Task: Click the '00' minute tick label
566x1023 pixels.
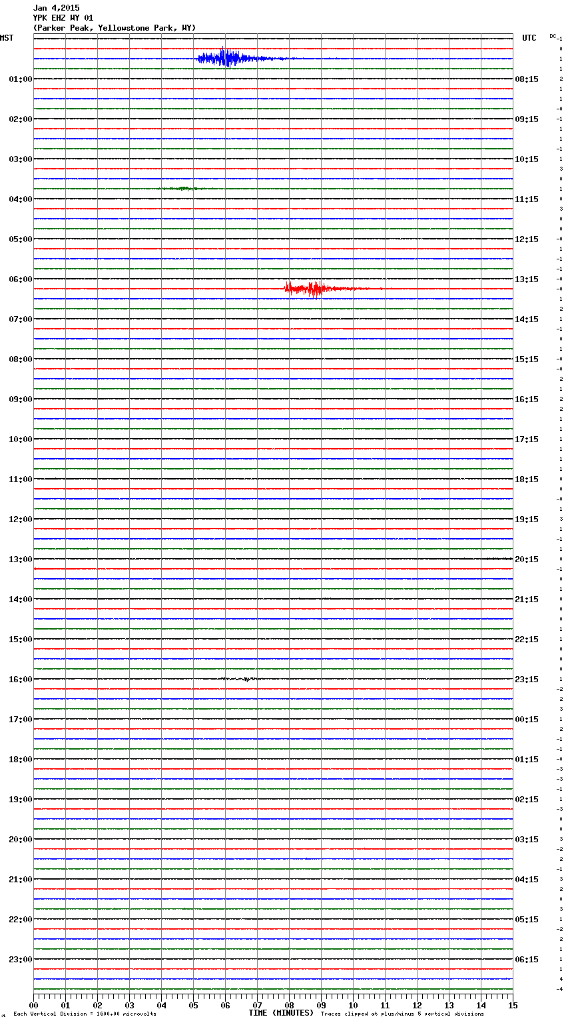Action: pos(33,1006)
